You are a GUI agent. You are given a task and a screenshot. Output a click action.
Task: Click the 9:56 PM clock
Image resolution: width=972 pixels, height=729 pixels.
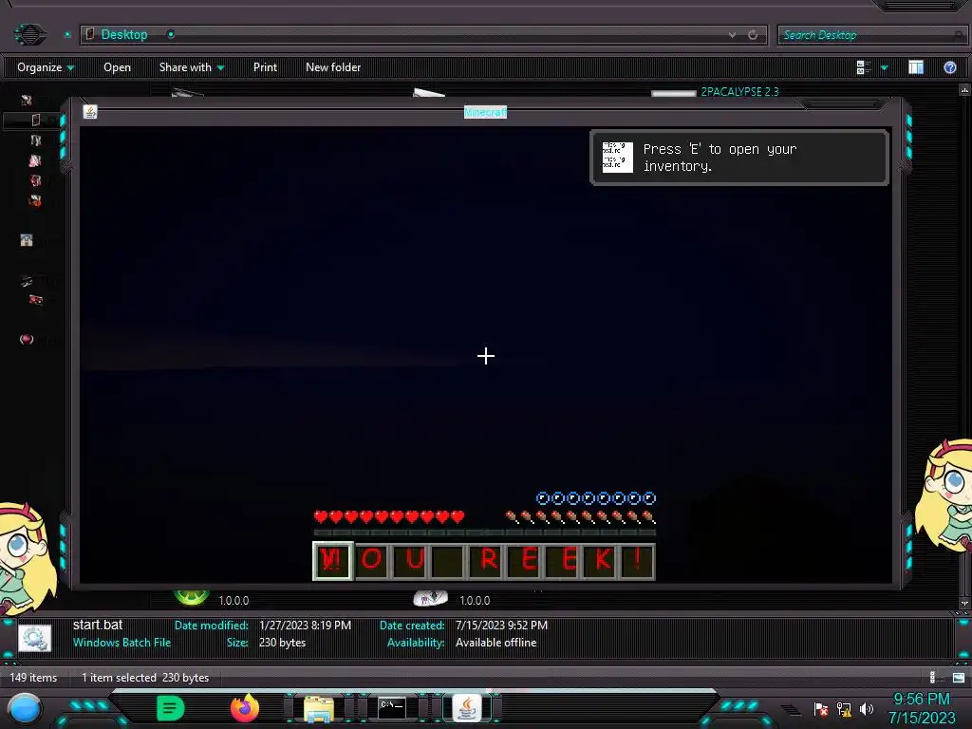point(922,700)
